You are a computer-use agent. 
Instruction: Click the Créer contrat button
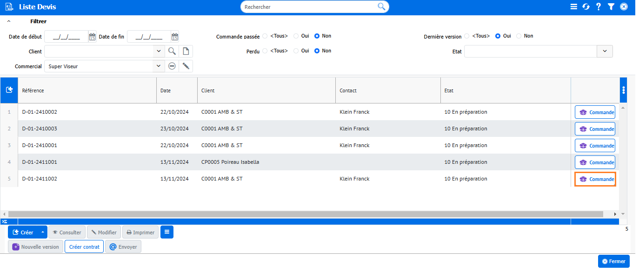pyautogui.click(x=84, y=247)
